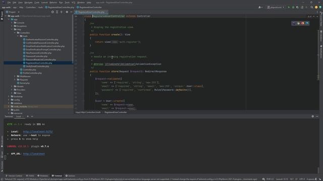Open the Refactor menu
This screenshot has height=181, width=323.
click(53, 3)
